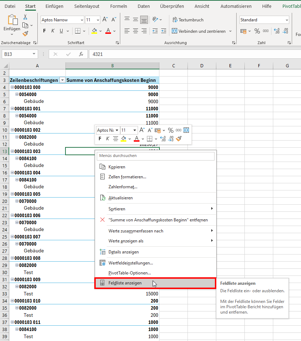Toggle italic (K) in the ribbon

[x=53, y=31]
